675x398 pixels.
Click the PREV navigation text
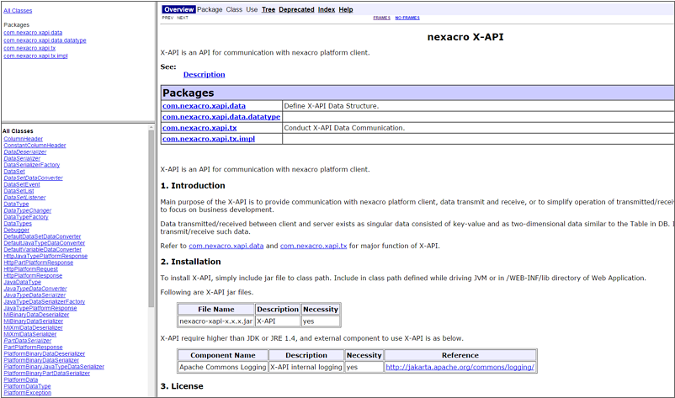tap(167, 18)
